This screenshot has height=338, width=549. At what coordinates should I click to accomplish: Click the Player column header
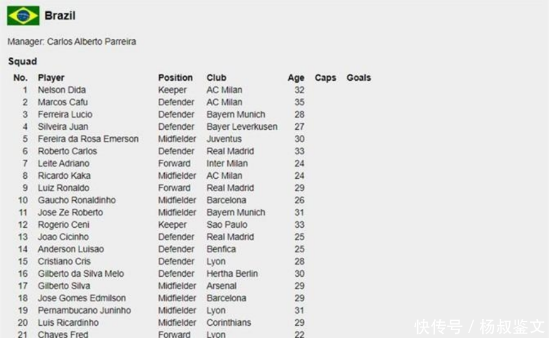pyautogui.click(x=51, y=78)
